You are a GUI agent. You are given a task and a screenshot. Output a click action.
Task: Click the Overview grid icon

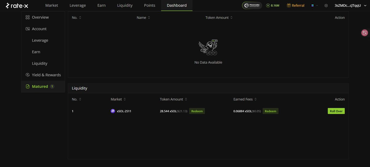[x=28, y=17]
